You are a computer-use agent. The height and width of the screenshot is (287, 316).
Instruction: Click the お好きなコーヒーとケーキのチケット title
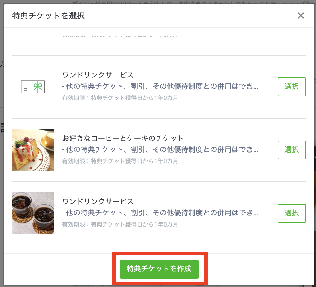(x=123, y=139)
